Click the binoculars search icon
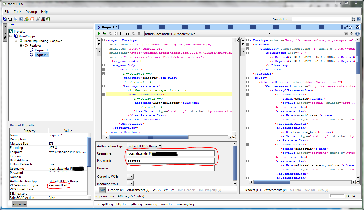 (x=354, y=19)
